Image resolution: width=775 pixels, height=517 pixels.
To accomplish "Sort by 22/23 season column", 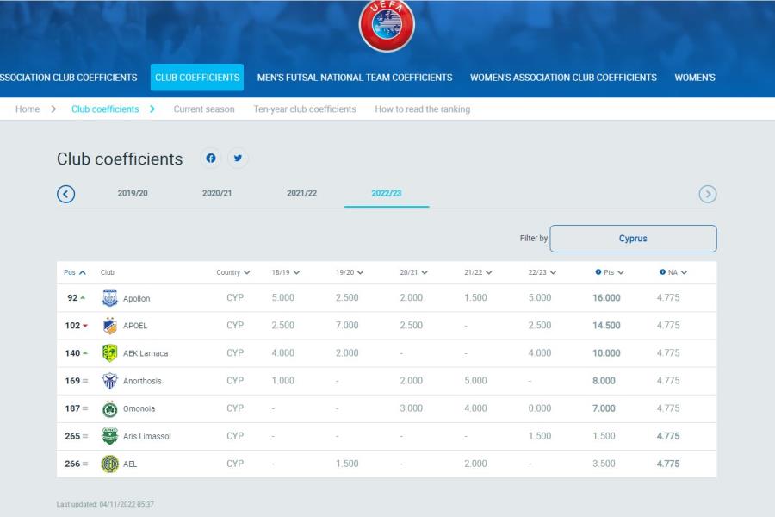I will (542, 272).
